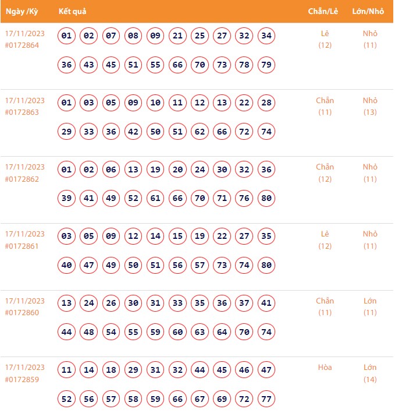Image resolution: width=395 pixels, height=420 pixels.
Task: Click the "Ngày /Kỳ" column header
Action: (x=22, y=12)
